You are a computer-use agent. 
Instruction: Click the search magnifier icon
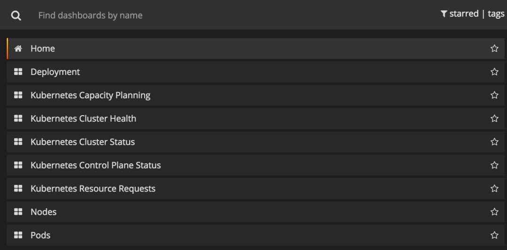click(x=16, y=15)
